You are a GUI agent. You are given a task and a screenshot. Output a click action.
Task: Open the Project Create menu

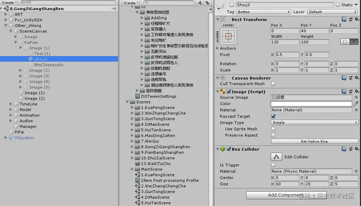point(131,3)
